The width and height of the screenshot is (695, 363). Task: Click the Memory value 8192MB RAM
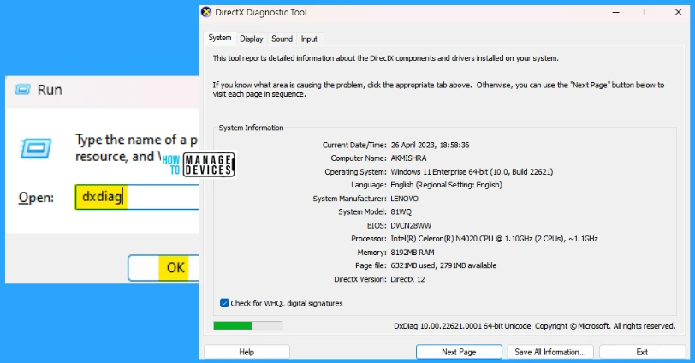point(413,253)
